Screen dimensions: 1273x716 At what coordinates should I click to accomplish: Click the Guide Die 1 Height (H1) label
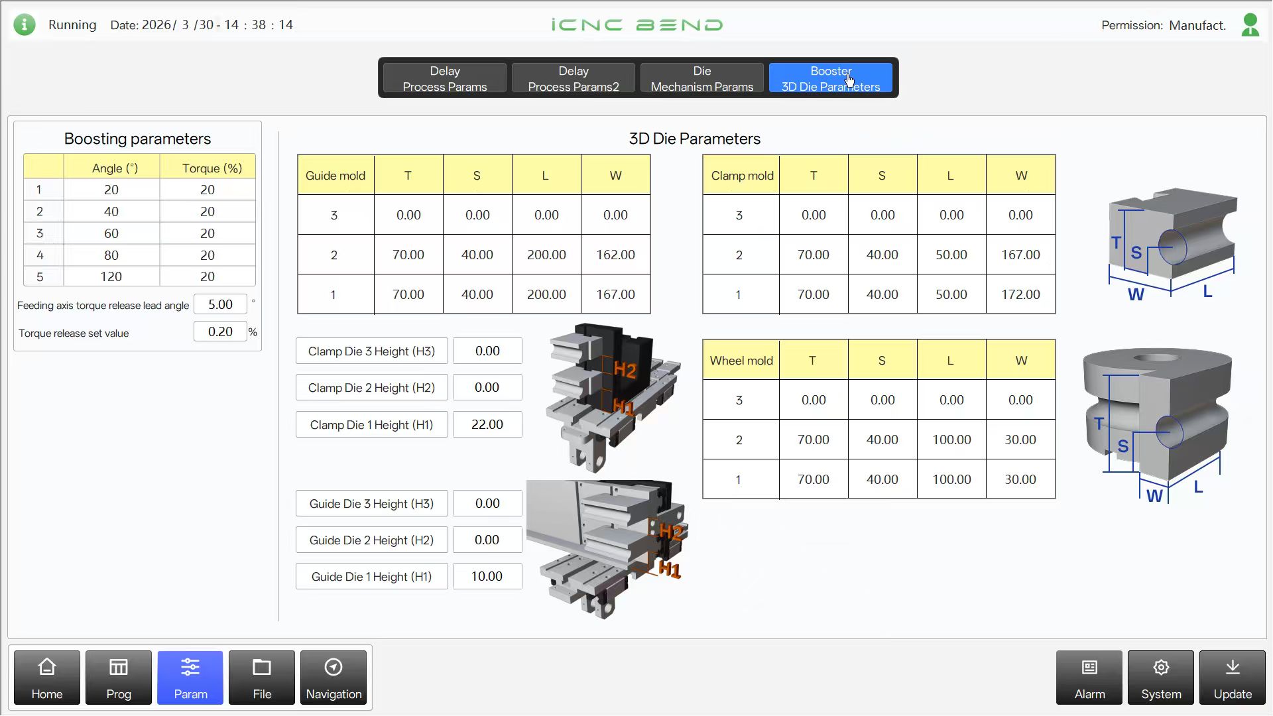point(371,576)
